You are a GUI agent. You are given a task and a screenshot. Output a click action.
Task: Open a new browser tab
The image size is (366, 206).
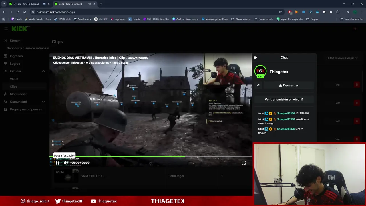[101, 4]
